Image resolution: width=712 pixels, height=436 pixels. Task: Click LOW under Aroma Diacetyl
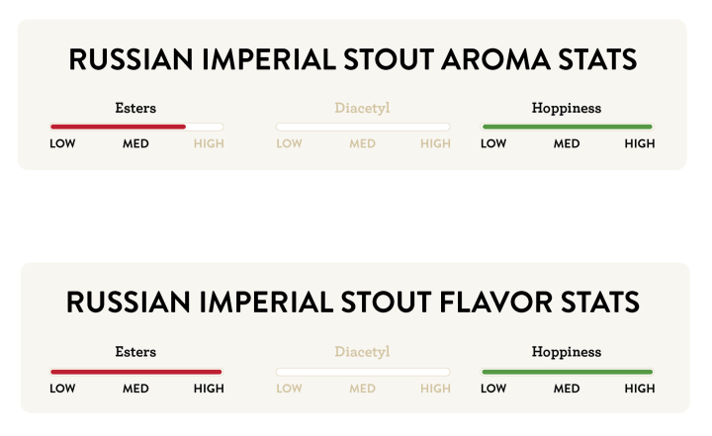289,144
